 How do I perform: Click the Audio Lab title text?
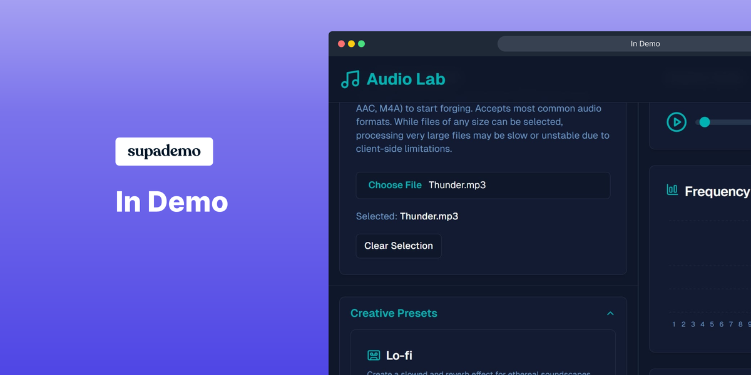point(406,79)
